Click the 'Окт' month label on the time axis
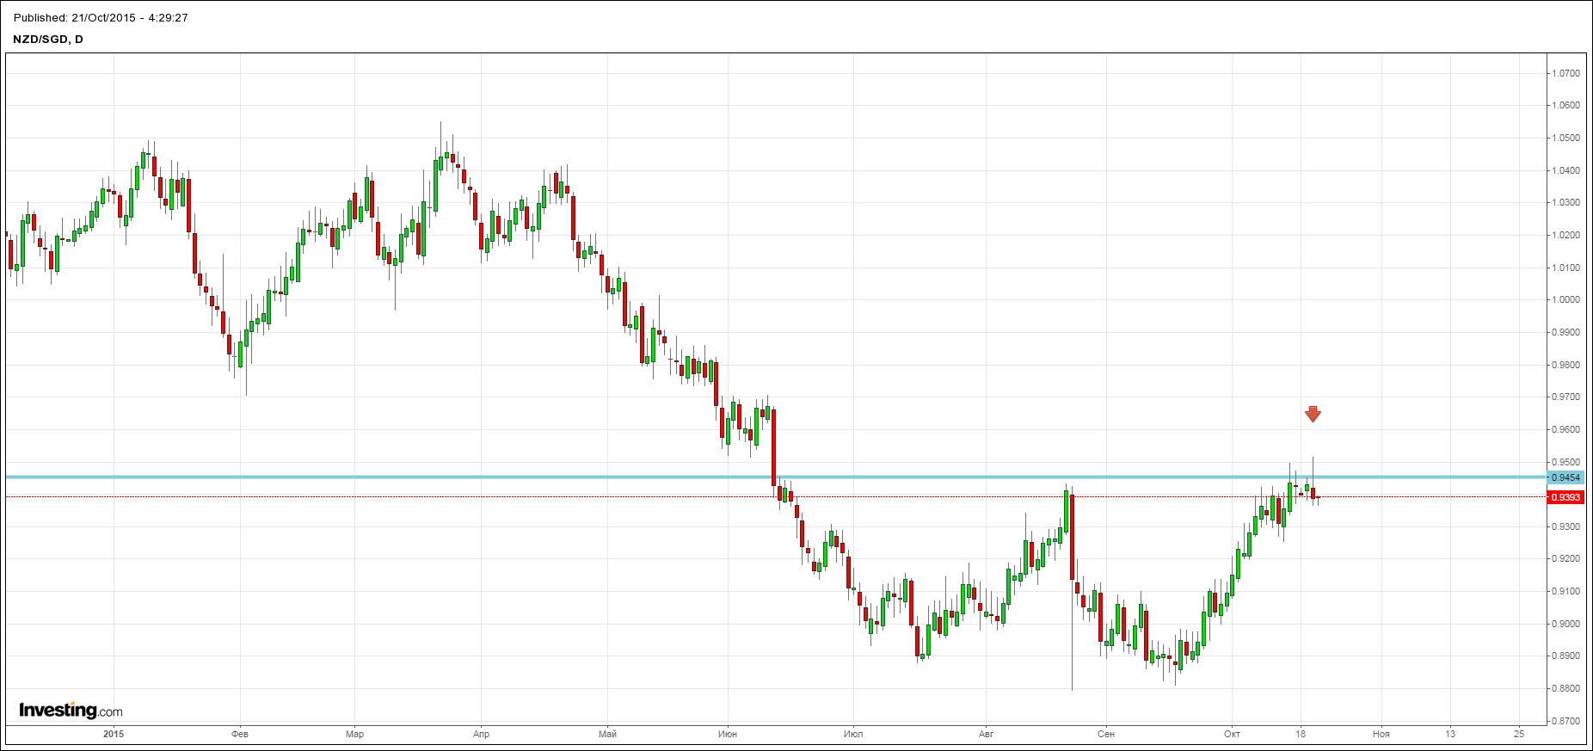The width and height of the screenshot is (1593, 751). coord(1233,734)
